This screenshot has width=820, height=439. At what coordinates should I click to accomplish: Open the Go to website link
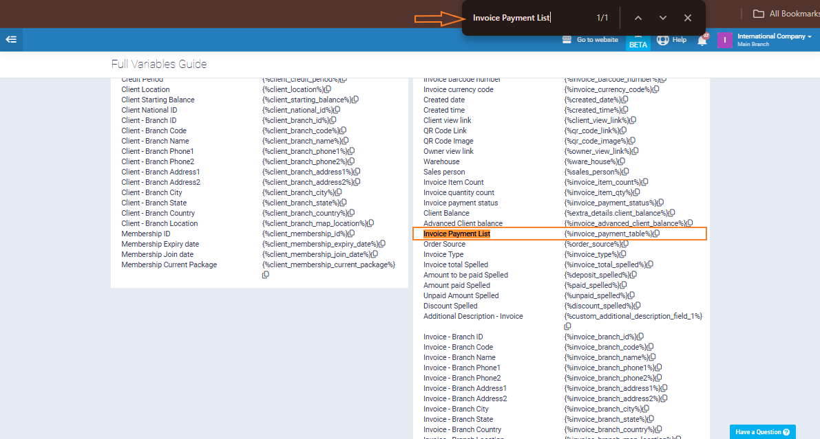click(590, 40)
